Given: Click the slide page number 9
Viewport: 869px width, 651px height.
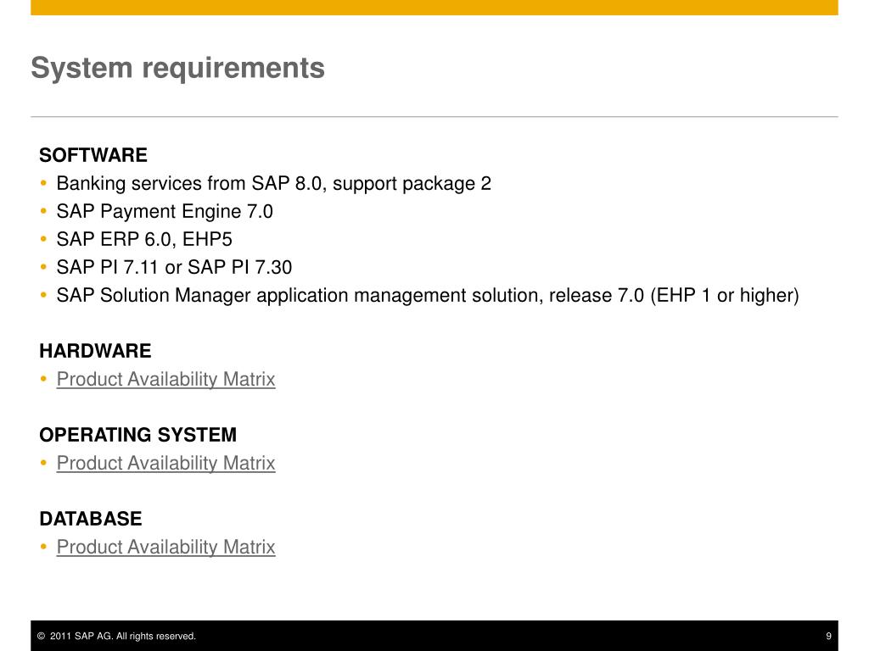Looking at the screenshot, I should pos(828,636).
